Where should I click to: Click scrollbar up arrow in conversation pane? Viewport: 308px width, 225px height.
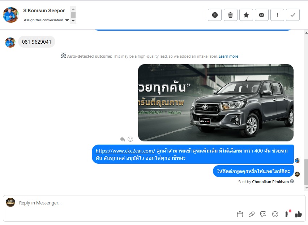point(306,33)
